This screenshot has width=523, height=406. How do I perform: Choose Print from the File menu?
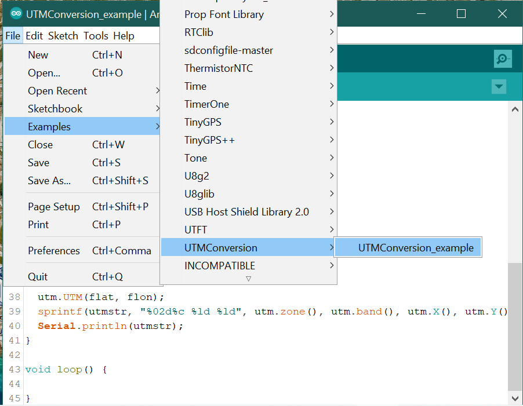82,225
